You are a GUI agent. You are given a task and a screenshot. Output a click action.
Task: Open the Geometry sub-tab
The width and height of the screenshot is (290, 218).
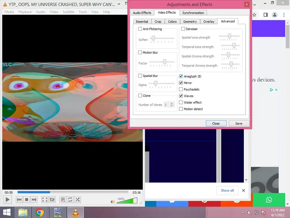[x=190, y=22]
